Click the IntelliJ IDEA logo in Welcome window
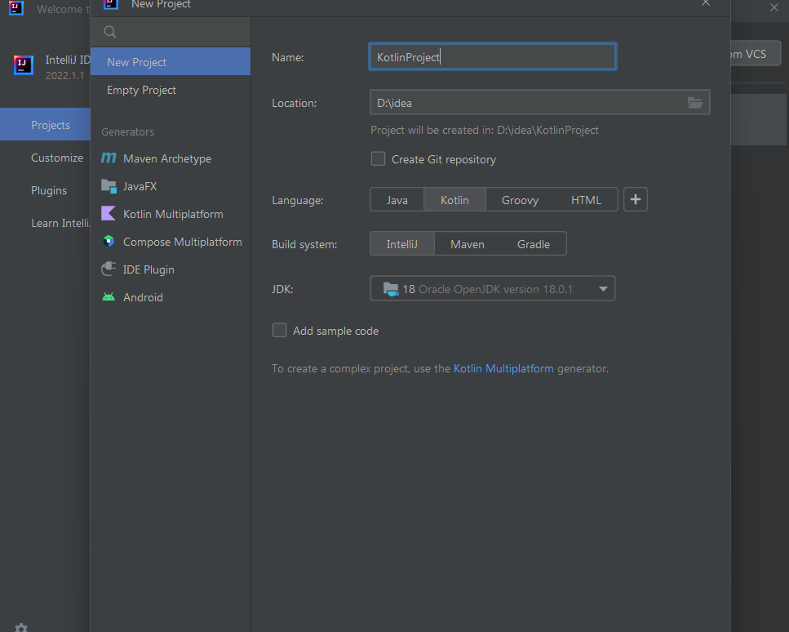789x632 pixels. (24, 65)
